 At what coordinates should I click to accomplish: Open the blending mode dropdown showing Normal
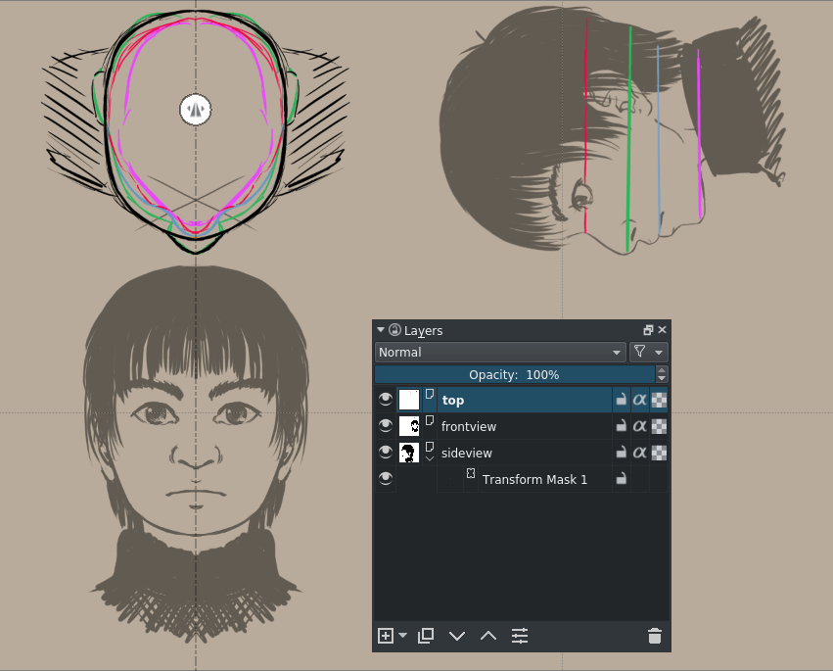[x=499, y=352]
